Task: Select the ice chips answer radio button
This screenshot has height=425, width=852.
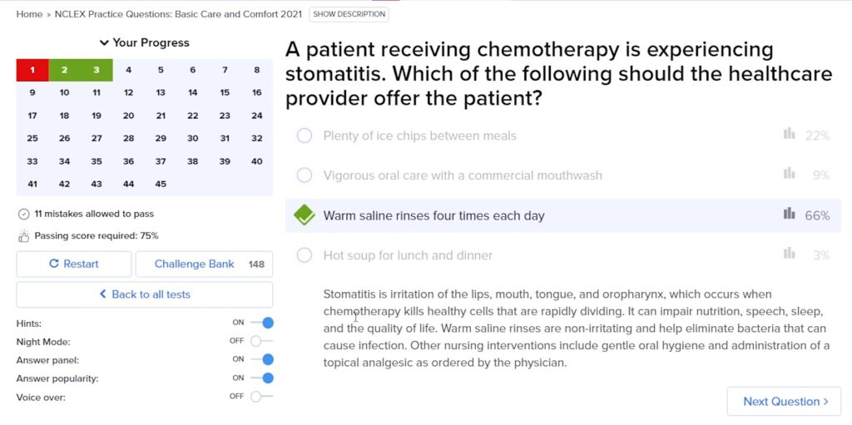Action: click(x=305, y=136)
